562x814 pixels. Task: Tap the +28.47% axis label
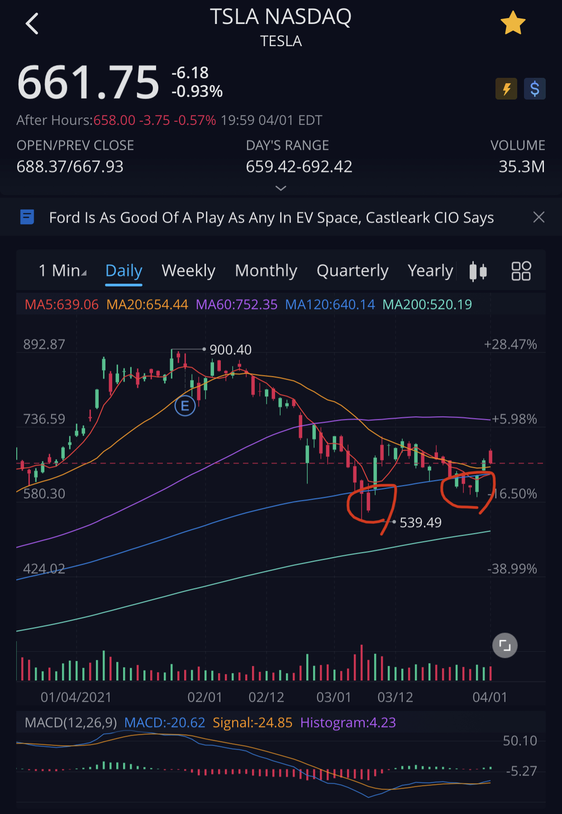pyautogui.click(x=510, y=344)
